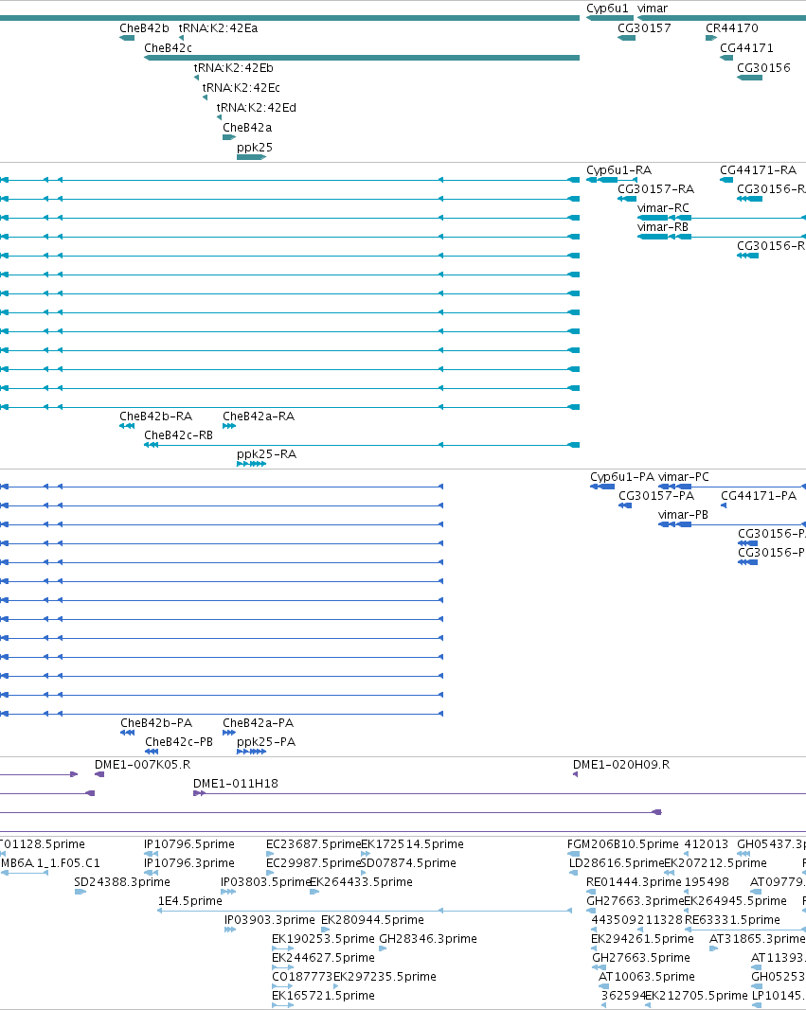Click the MB6A.1_1.F05.C1 EST label
This screenshot has height=1010, width=806.
(x=50, y=863)
